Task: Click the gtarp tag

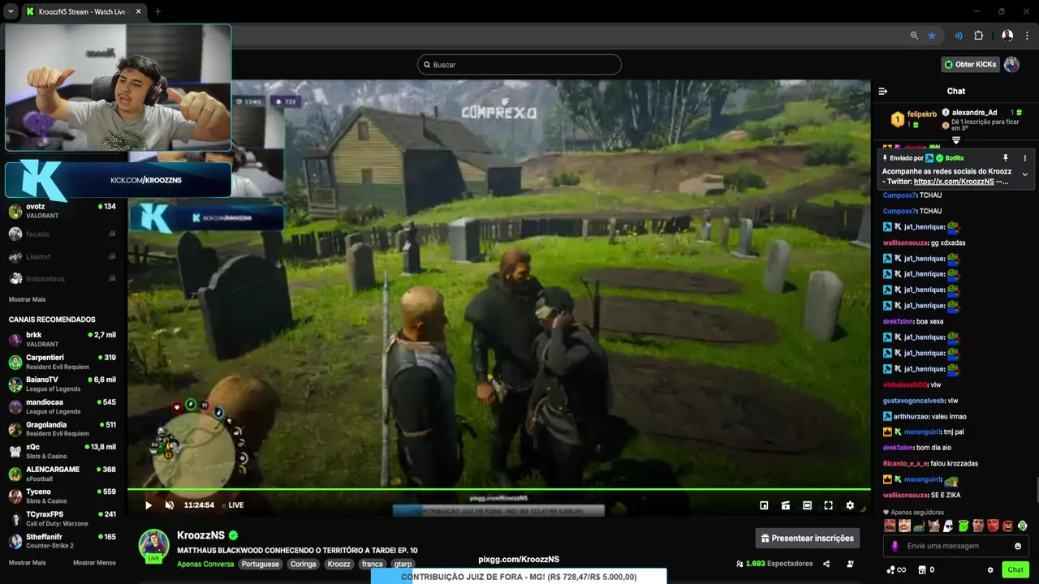Action: (403, 564)
